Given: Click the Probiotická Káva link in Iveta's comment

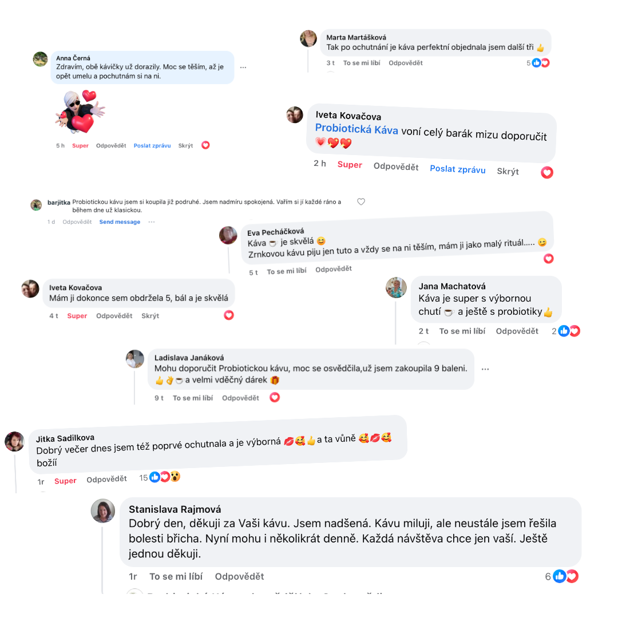Looking at the screenshot, I should (356, 129).
